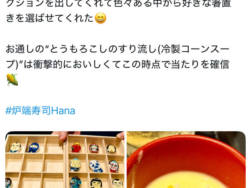
Task: Click the text line mentioning 冷製コーンスープ
Action: 118,49
